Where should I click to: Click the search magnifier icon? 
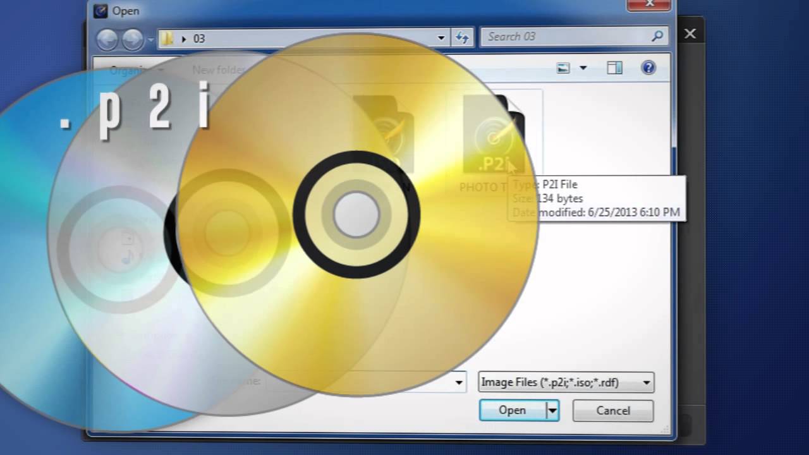click(x=658, y=37)
